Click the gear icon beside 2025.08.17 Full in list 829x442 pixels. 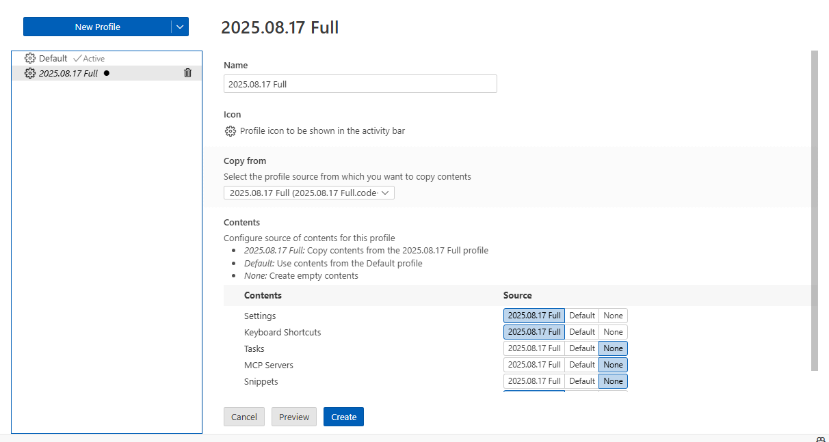pyautogui.click(x=30, y=73)
